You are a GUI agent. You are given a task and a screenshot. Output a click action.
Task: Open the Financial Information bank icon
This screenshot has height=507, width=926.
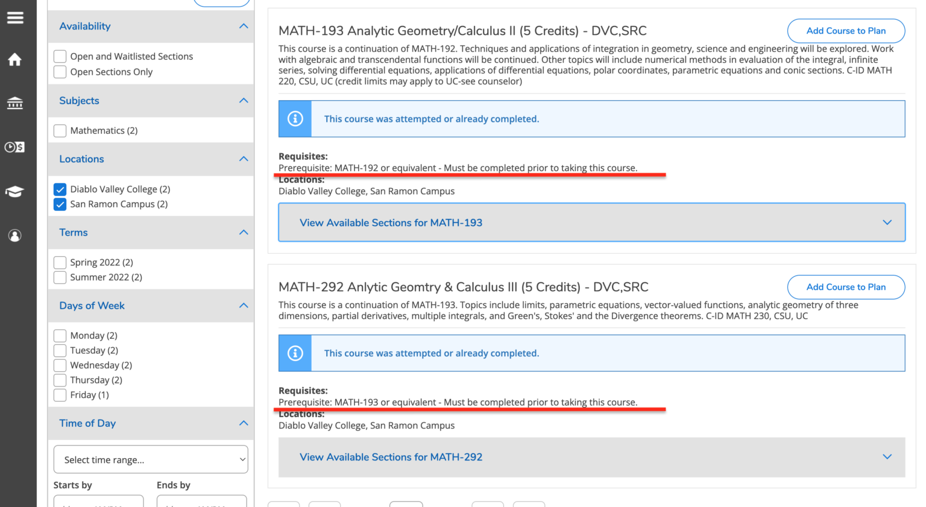tap(15, 103)
